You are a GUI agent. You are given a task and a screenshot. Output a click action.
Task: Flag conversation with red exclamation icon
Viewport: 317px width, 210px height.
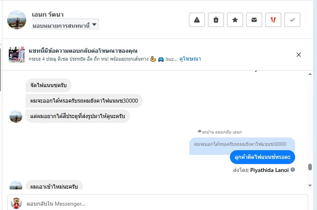(273, 20)
